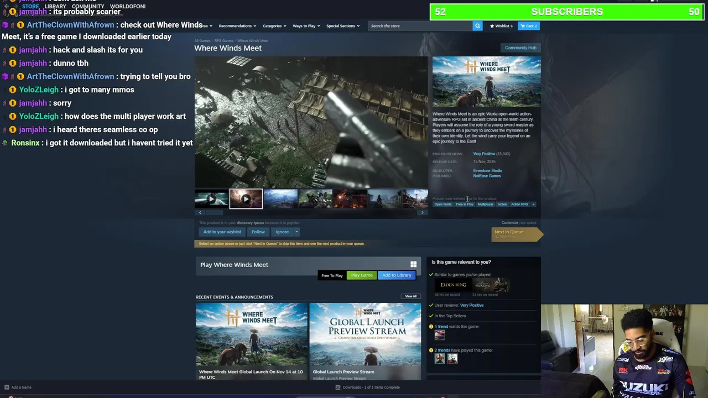
Task: Click the Action tag
Action: pyautogui.click(x=502, y=205)
